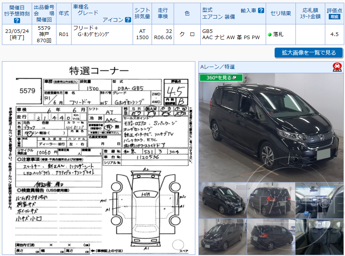The image size is (345, 256).
Task: Click the Aレーン／特選 panel header
Action: (x=217, y=67)
